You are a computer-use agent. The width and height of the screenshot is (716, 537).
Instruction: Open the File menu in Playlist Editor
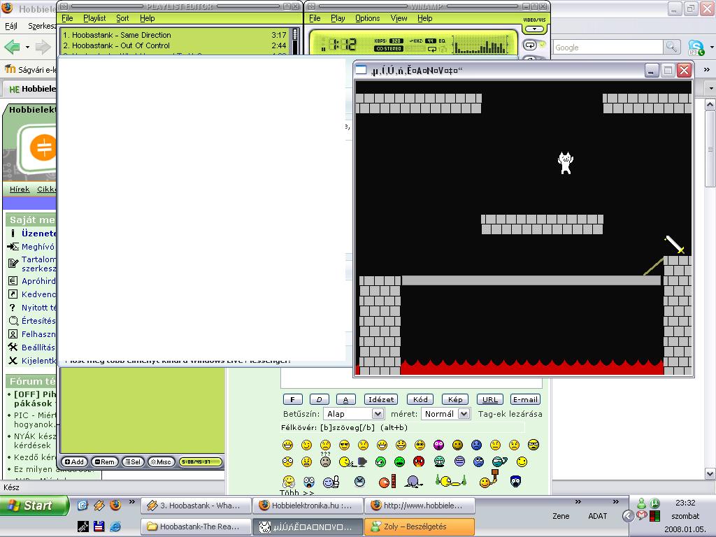(67, 18)
